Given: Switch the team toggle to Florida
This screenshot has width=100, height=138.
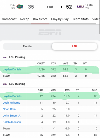Looking at the screenshot, I should click(x=27, y=46).
